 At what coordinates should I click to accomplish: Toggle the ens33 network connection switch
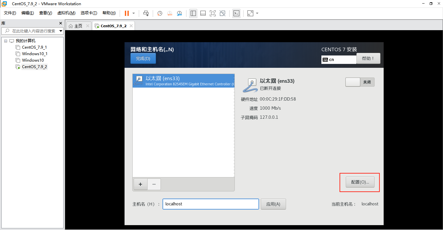pos(360,82)
